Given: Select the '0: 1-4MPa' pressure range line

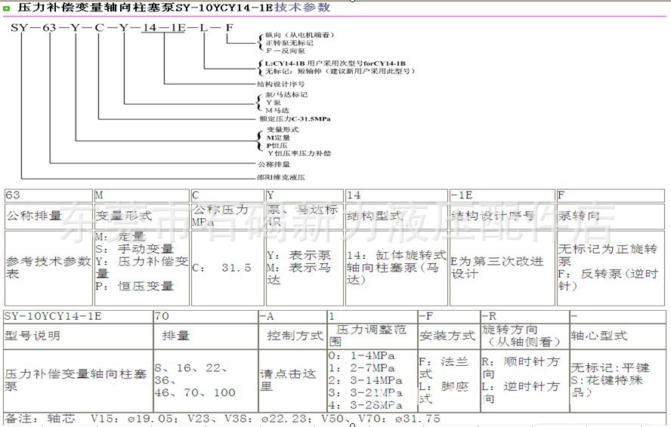Looking at the screenshot, I should click(362, 355).
